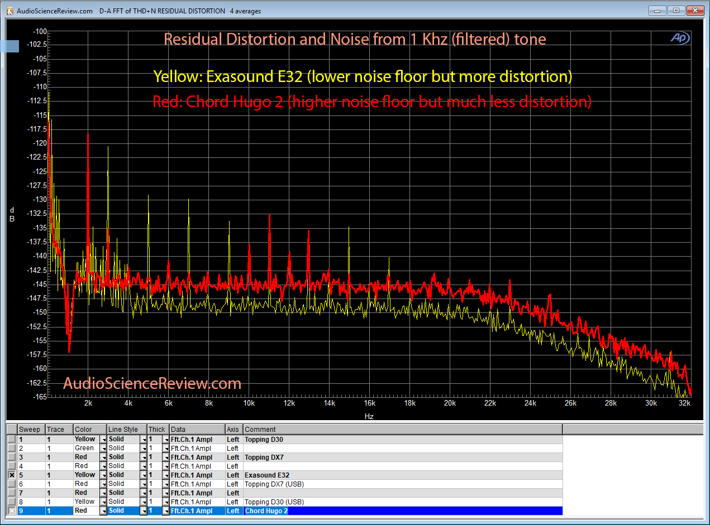Minimize the FFT graph window
Image resolution: width=710 pixels, height=525 pixels.
point(659,11)
